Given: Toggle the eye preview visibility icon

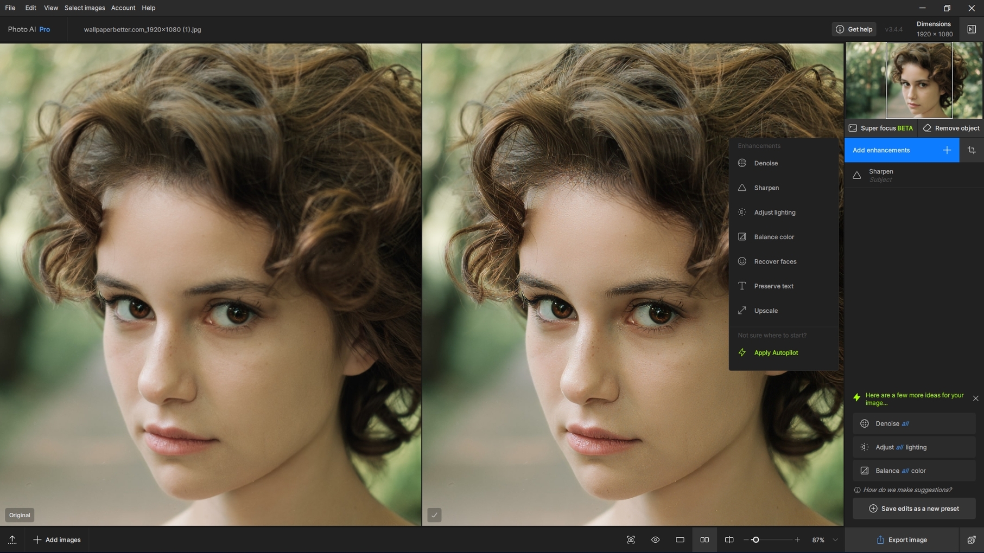Looking at the screenshot, I should [656, 540].
